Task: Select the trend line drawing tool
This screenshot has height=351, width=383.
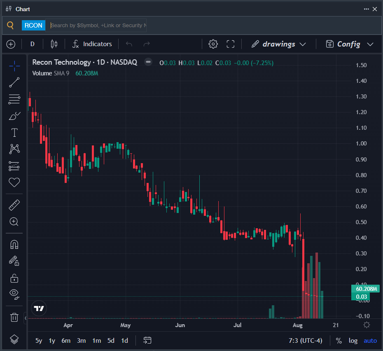Action: (x=14, y=82)
